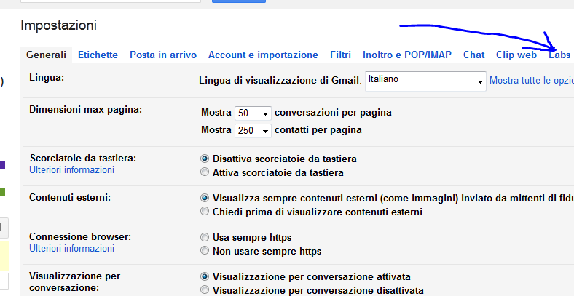
Task: Open Ulteriori informazioni under Connessione browser
Action: click(71, 249)
